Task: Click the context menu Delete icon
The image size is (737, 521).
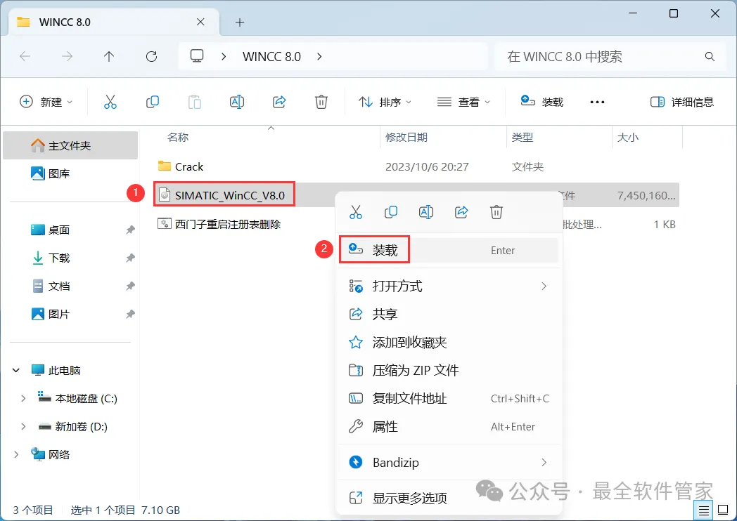Action: pos(496,212)
